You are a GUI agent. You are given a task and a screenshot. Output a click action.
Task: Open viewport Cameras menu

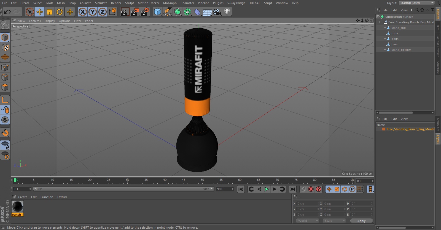pyautogui.click(x=35, y=21)
